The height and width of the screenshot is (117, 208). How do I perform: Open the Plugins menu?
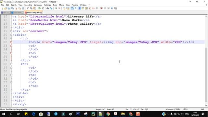click(x=74, y=5)
